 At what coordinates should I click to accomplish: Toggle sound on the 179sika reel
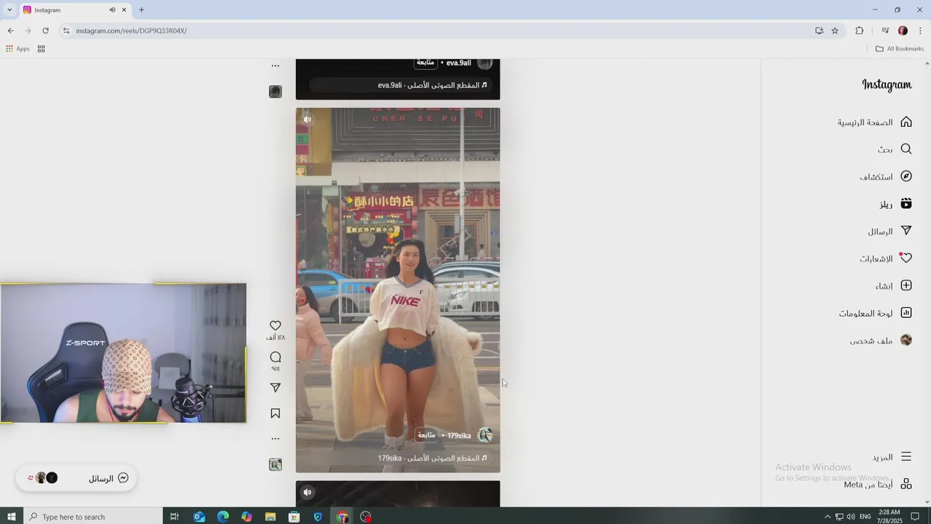tap(307, 119)
